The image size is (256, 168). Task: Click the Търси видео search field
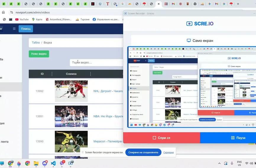96,62
